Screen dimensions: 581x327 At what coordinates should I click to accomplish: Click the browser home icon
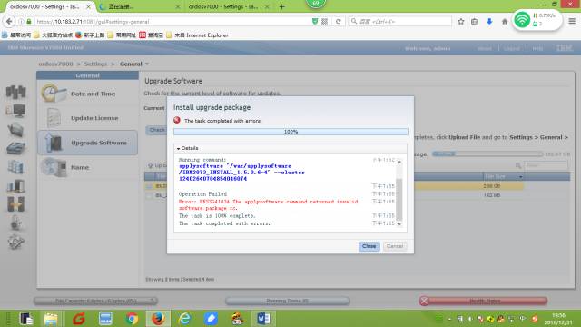[x=505, y=22]
